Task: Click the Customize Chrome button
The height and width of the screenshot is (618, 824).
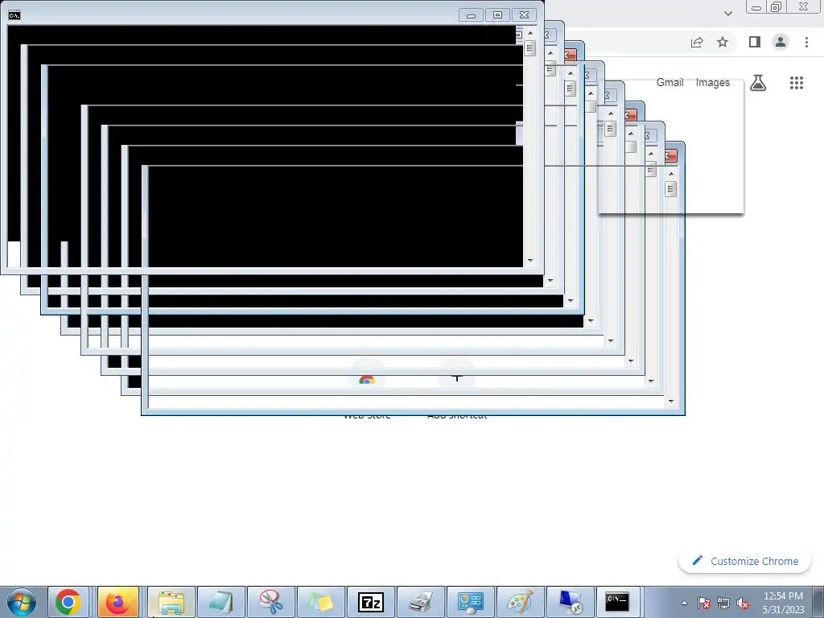Action: click(x=744, y=561)
